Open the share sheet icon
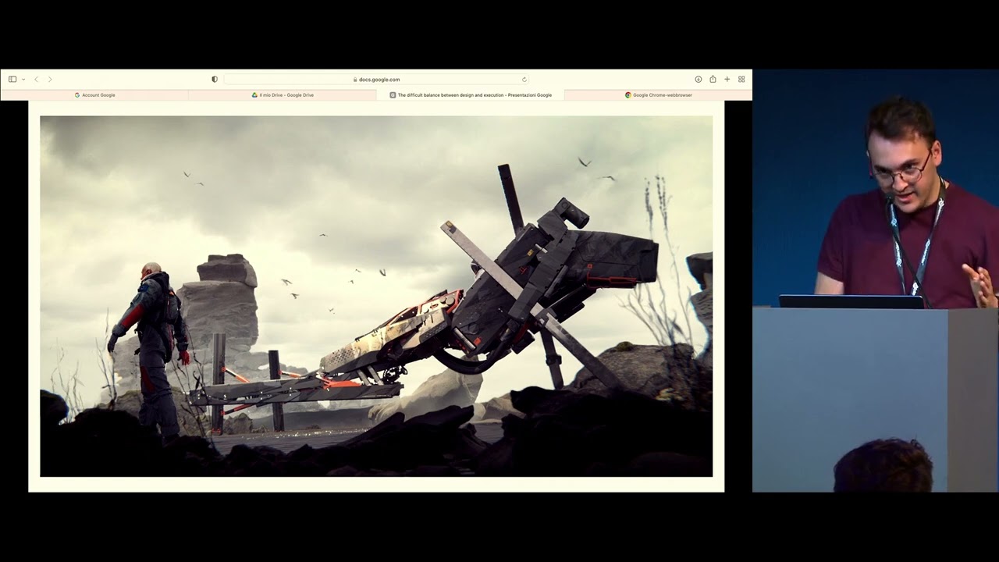The image size is (999, 562). pos(713,79)
